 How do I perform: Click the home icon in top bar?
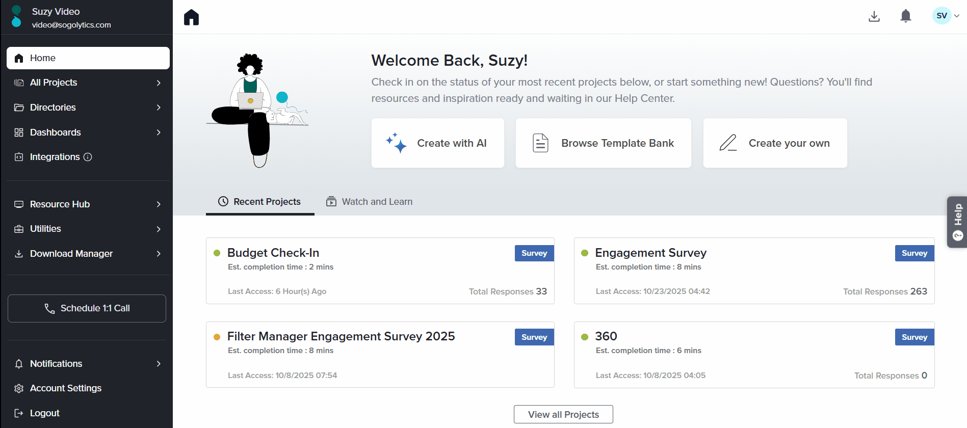tap(191, 17)
